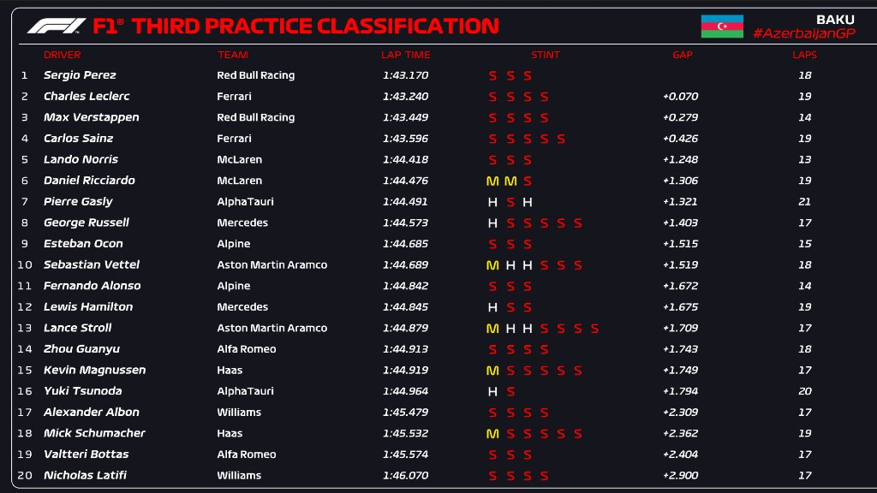Click the medium tyre icon in Magnussen's stint
Viewport: 877px width, 493px height.
click(x=492, y=371)
